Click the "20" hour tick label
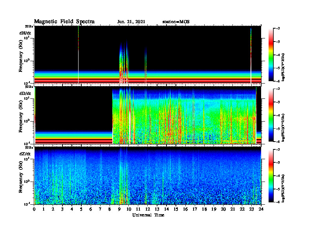This screenshot has width=311, height=240. coord(223,209)
